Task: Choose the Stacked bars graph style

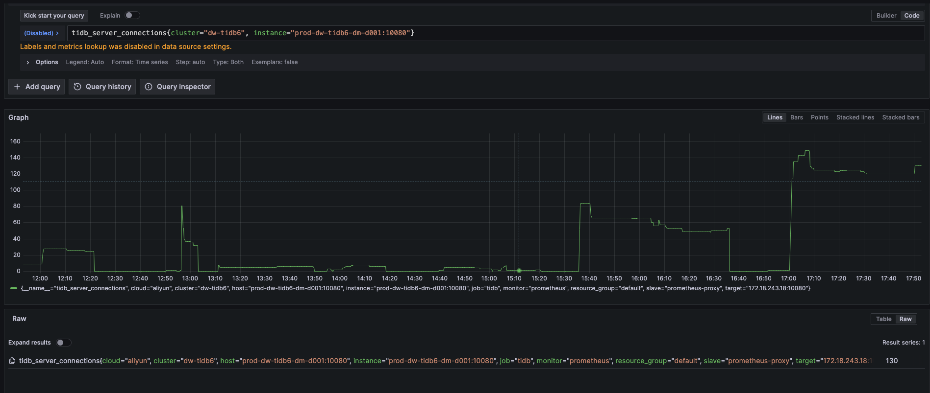Action: pyautogui.click(x=901, y=117)
